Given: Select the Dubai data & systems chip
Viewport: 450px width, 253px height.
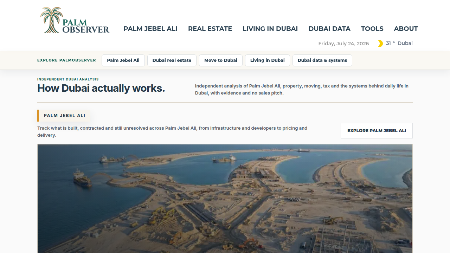Looking at the screenshot, I should [x=322, y=60].
